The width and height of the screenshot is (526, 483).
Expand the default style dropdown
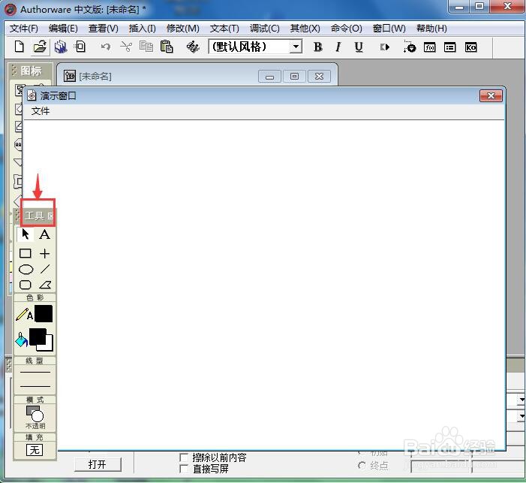click(296, 47)
